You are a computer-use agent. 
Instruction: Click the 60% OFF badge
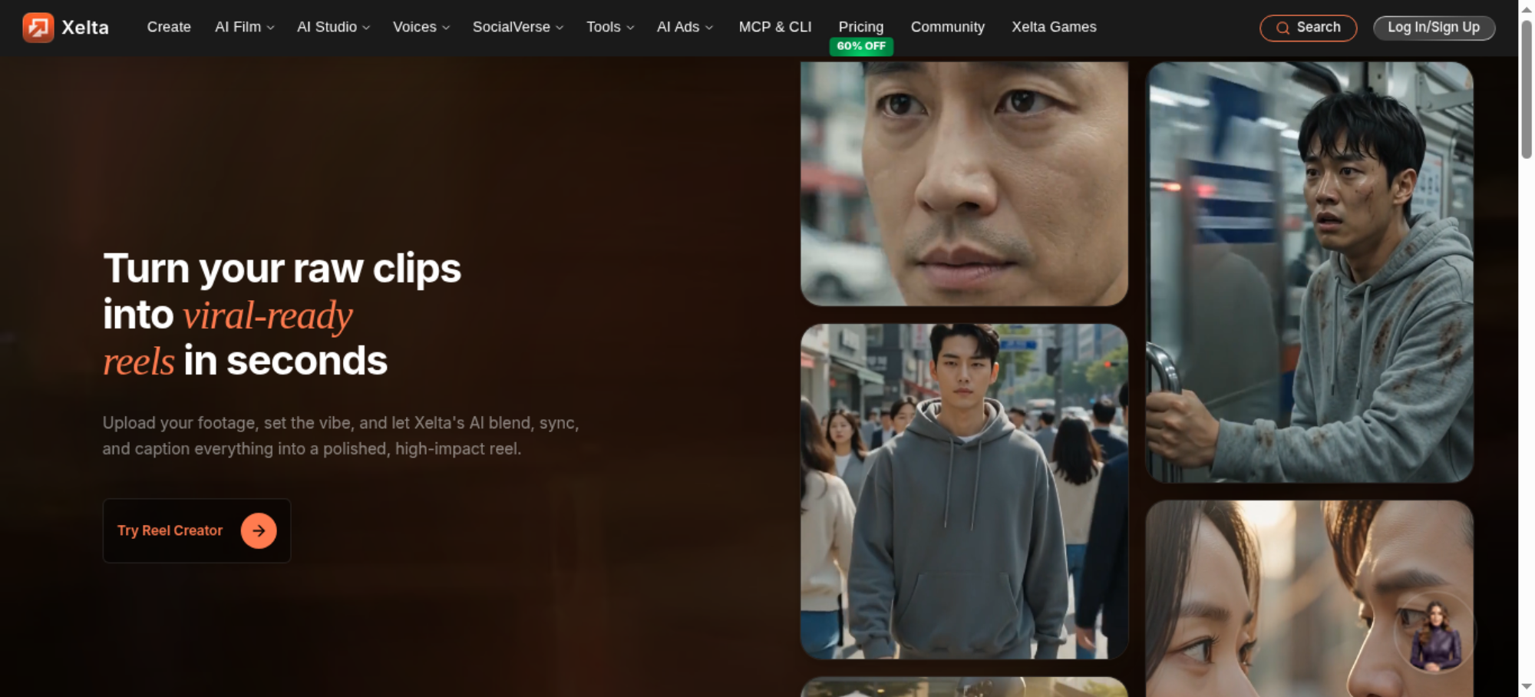click(861, 46)
